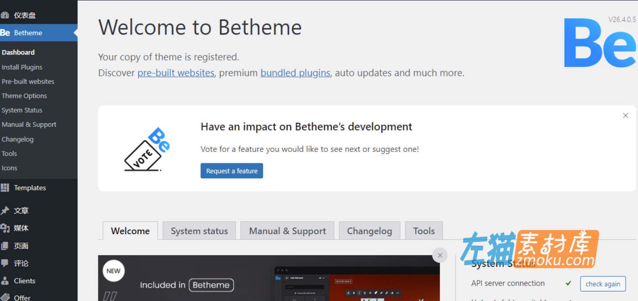Image resolution: width=638 pixels, height=301 pixels.
Task: Switch to the System status tab
Action: 199,231
